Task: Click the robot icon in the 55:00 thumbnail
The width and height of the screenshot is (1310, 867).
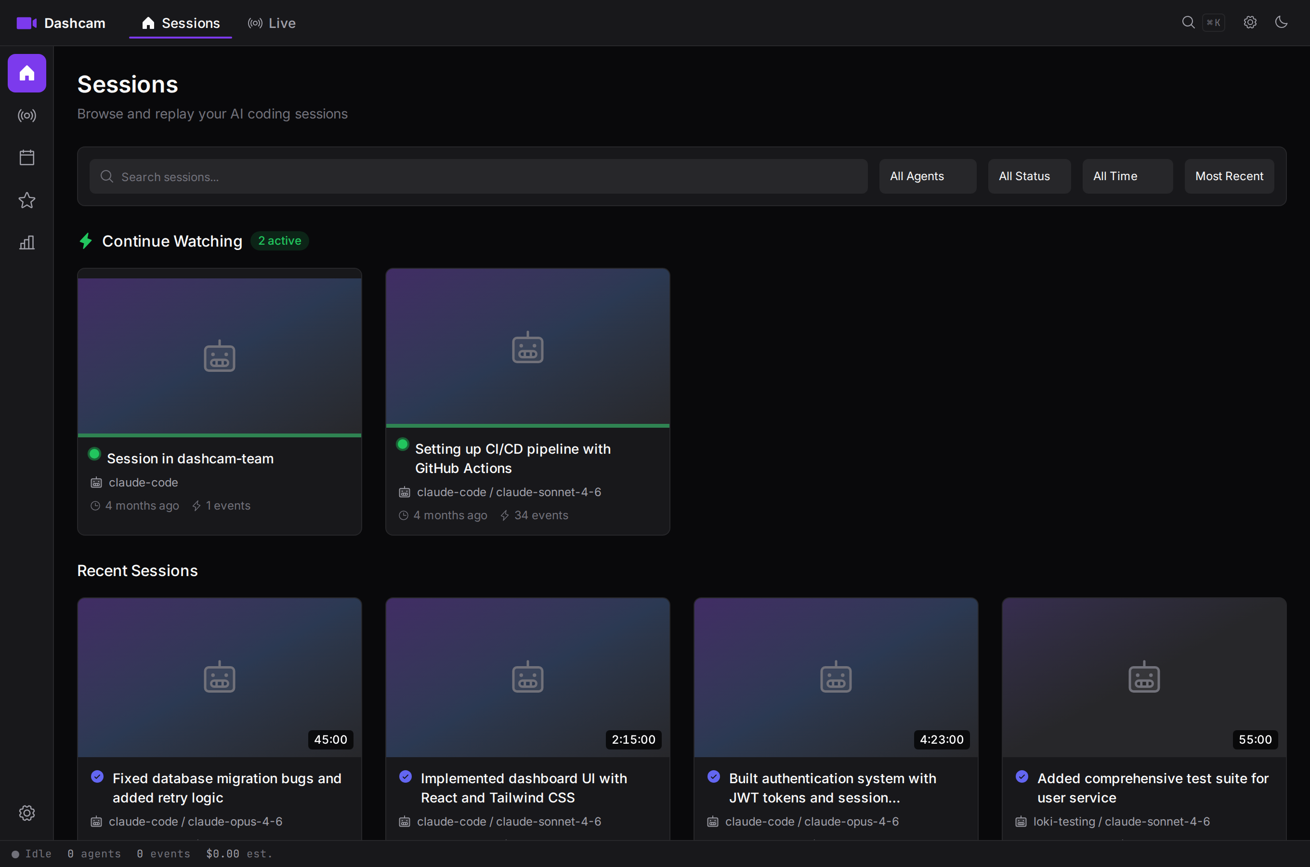Action: [1144, 677]
